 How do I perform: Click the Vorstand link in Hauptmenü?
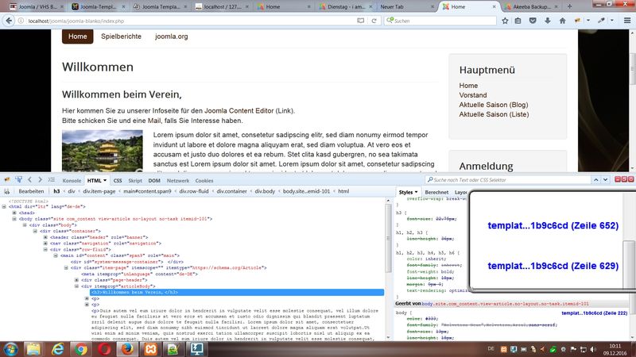coord(473,95)
